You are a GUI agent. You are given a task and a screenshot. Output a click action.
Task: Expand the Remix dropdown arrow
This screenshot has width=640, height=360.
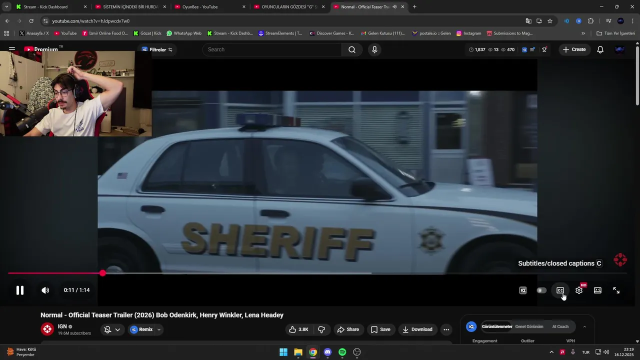pos(159,329)
